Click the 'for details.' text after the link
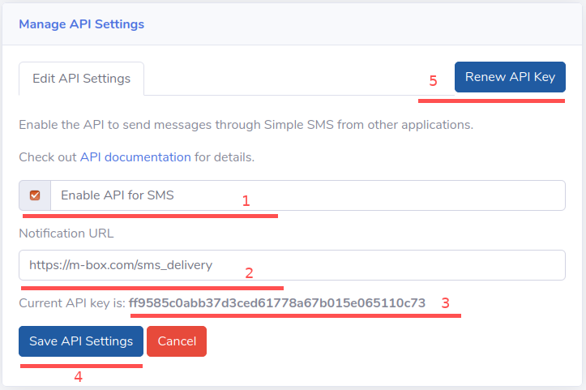This screenshot has height=390, width=586. coord(225,157)
